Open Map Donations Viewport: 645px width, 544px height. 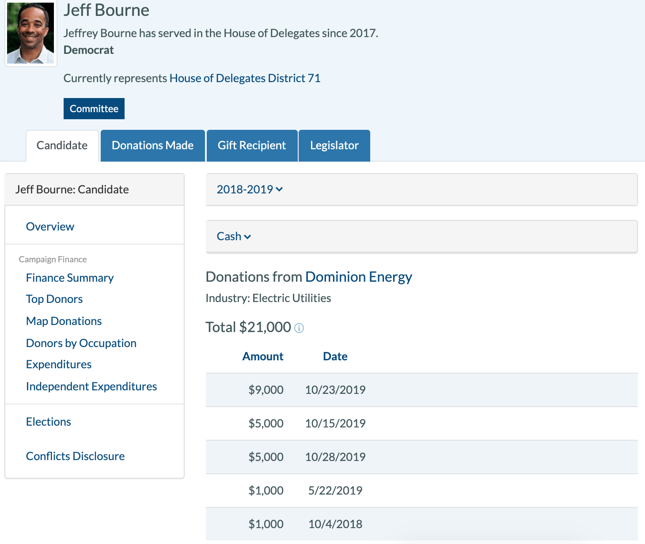click(64, 321)
